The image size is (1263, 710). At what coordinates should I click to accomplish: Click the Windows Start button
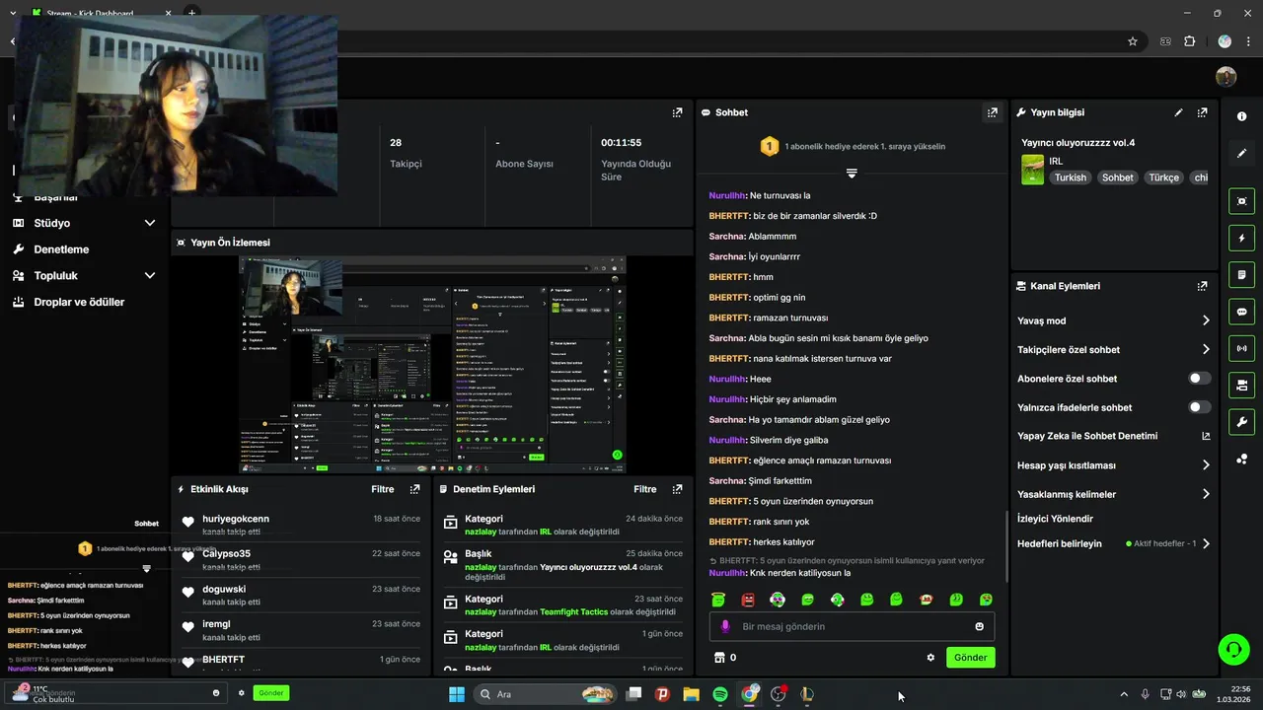click(x=457, y=694)
